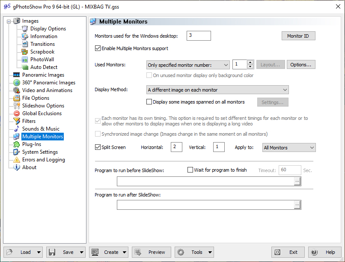Click the Video and Animations reel icon
This screenshot has height=262, width=345.
click(17, 90)
